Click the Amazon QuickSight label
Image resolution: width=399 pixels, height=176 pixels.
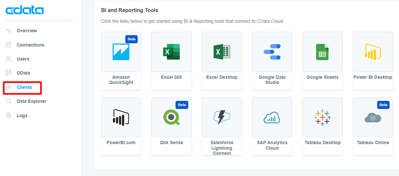point(121,80)
